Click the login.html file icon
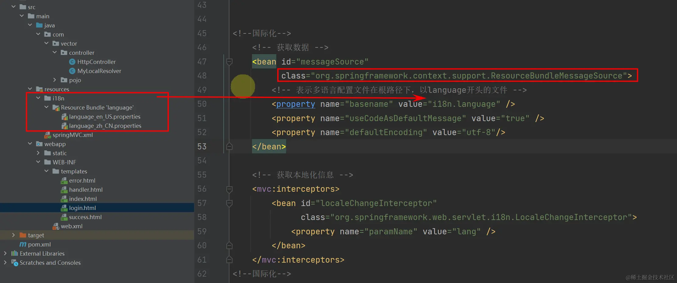Image resolution: width=677 pixels, height=283 pixels. 64,208
